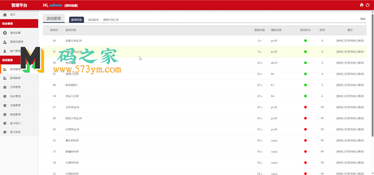Open [开奖号码] for 幸运六合彩
This screenshot has width=374, height=175.
coord(350,96)
